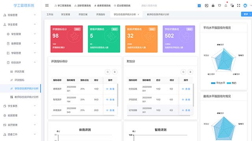This screenshot has height=141, width=252.
Task: Expand the 班级管理 menu chevron
Action: coord(35,15)
